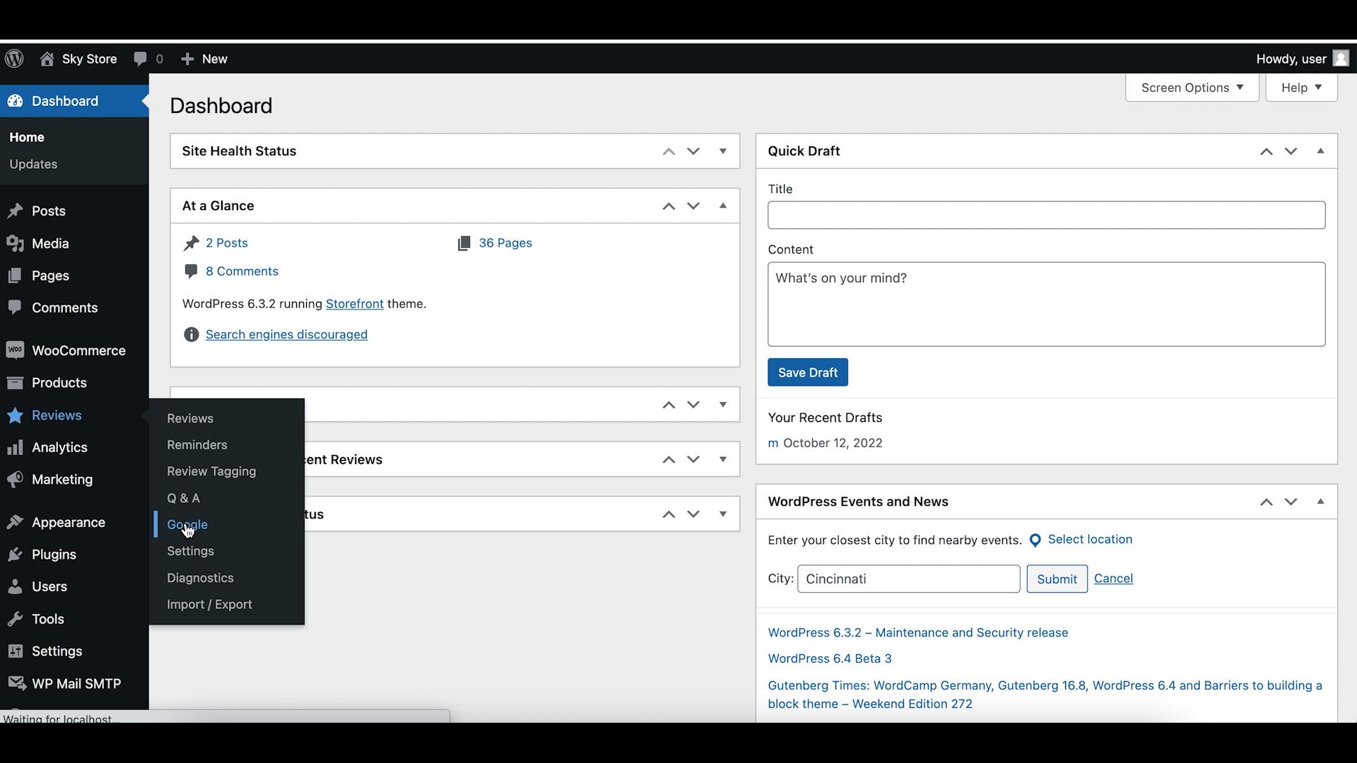Click the Pages icon in sidebar
The width and height of the screenshot is (1357, 763).
click(15, 276)
